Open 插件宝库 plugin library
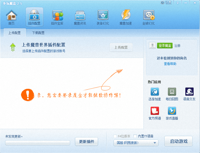 [57, 17]
